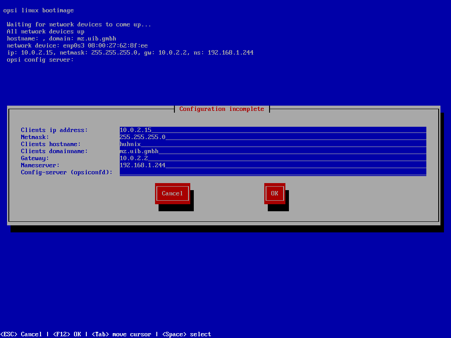This screenshot has height=338, width=451.
Task: Click the line starting 'ip: 10.0.2.15, netmask'
Action: (130, 53)
